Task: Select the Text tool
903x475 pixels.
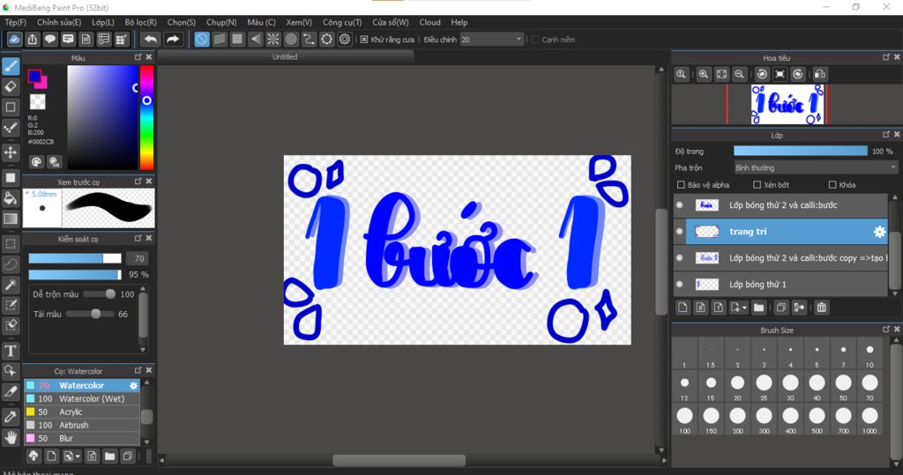Action: (11, 351)
